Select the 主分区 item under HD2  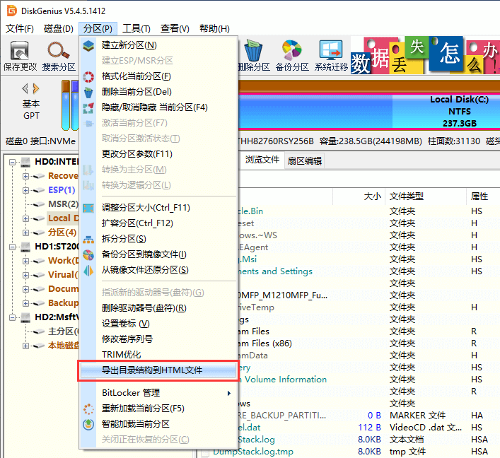click(x=63, y=331)
